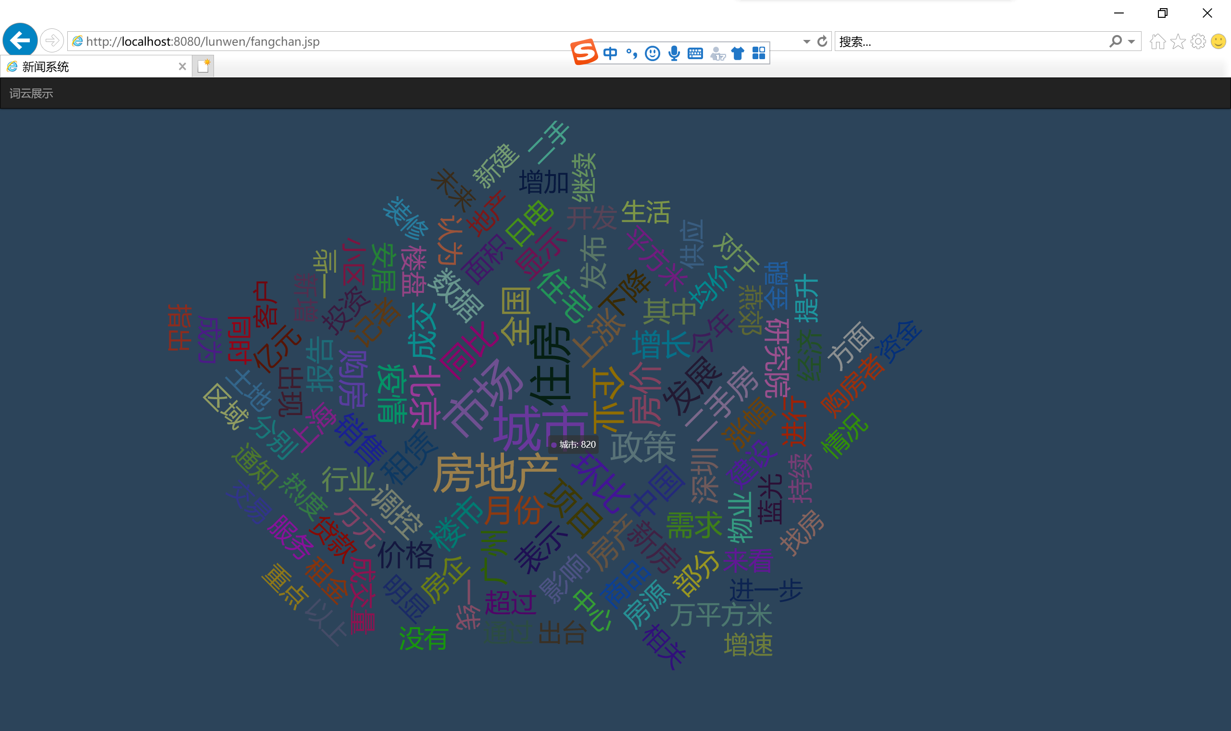Click the refresh page icon
The height and width of the screenshot is (731, 1231).
[x=822, y=41]
